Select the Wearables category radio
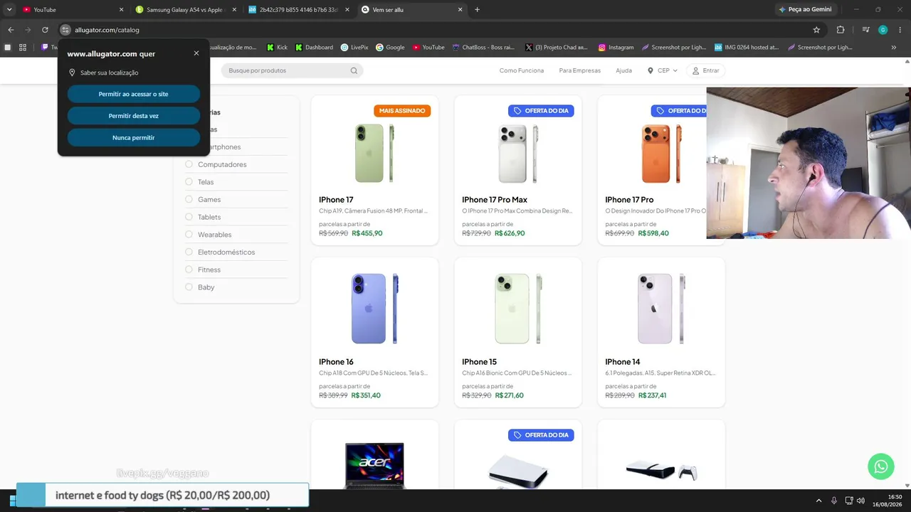 click(x=189, y=235)
